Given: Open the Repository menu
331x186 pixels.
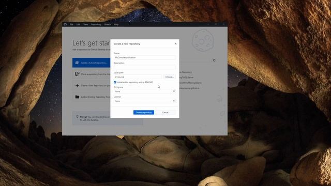Looking at the screenshot, I should click(96, 24).
